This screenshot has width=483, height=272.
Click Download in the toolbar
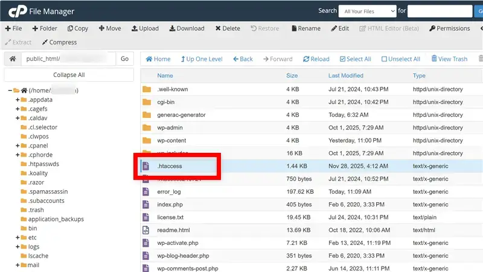click(x=187, y=28)
